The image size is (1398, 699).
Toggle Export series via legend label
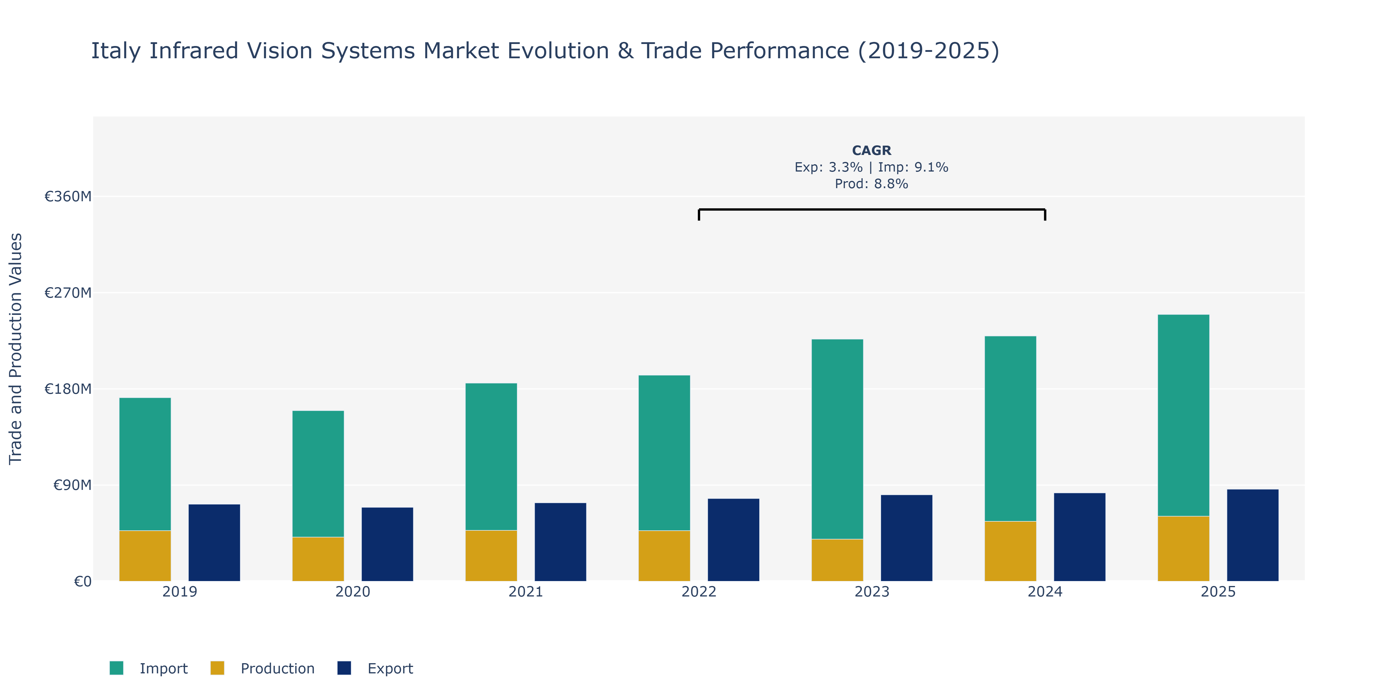(390, 668)
